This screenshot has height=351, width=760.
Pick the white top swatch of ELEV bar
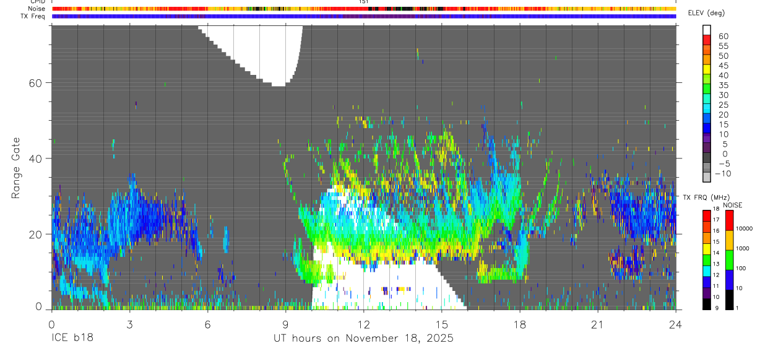pos(707,29)
